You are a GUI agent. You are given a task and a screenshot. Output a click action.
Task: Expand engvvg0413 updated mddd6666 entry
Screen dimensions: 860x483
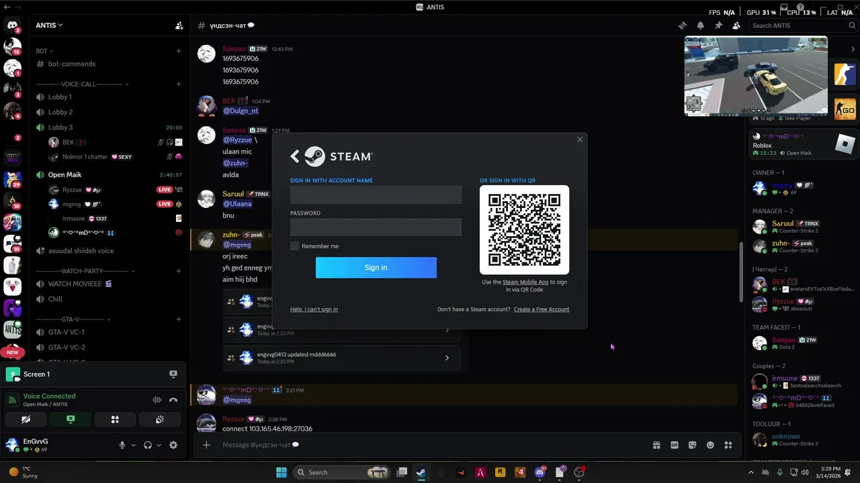point(341,358)
